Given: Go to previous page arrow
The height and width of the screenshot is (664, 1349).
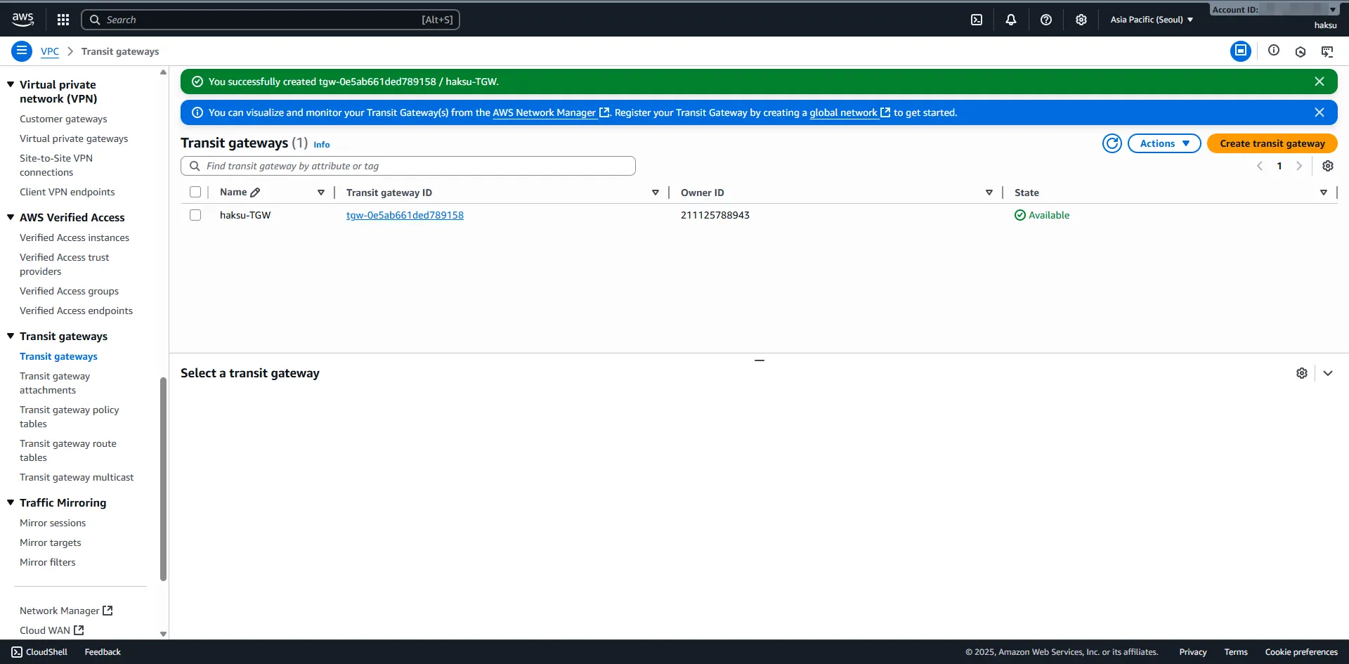Looking at the screenshot, I should pyautogui.click(x=1260, y=166).
